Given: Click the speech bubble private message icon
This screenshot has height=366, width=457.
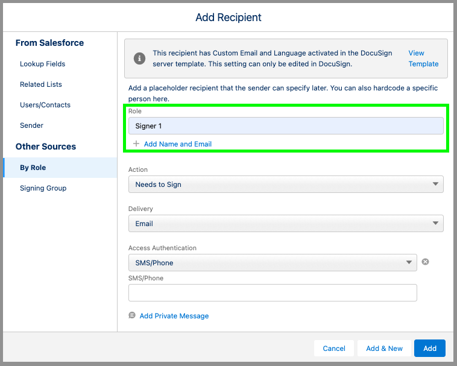Looking at the screenshot, I should pyautogui.click(x=132, y=315).
